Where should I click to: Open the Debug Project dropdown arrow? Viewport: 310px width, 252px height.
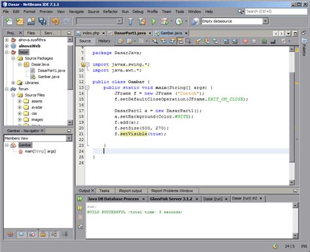click(171, 22)
